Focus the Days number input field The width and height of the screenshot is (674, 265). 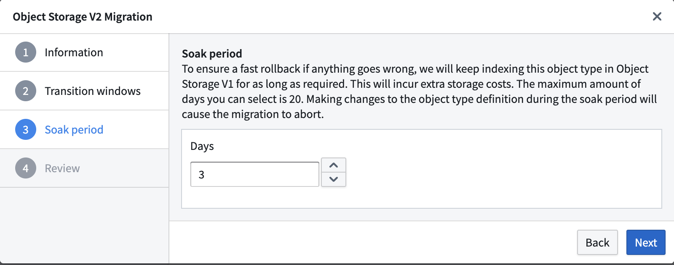(x=255, y=174)
